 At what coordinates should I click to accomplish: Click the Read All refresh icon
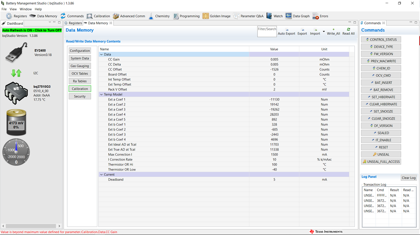[x=349, y=29]
